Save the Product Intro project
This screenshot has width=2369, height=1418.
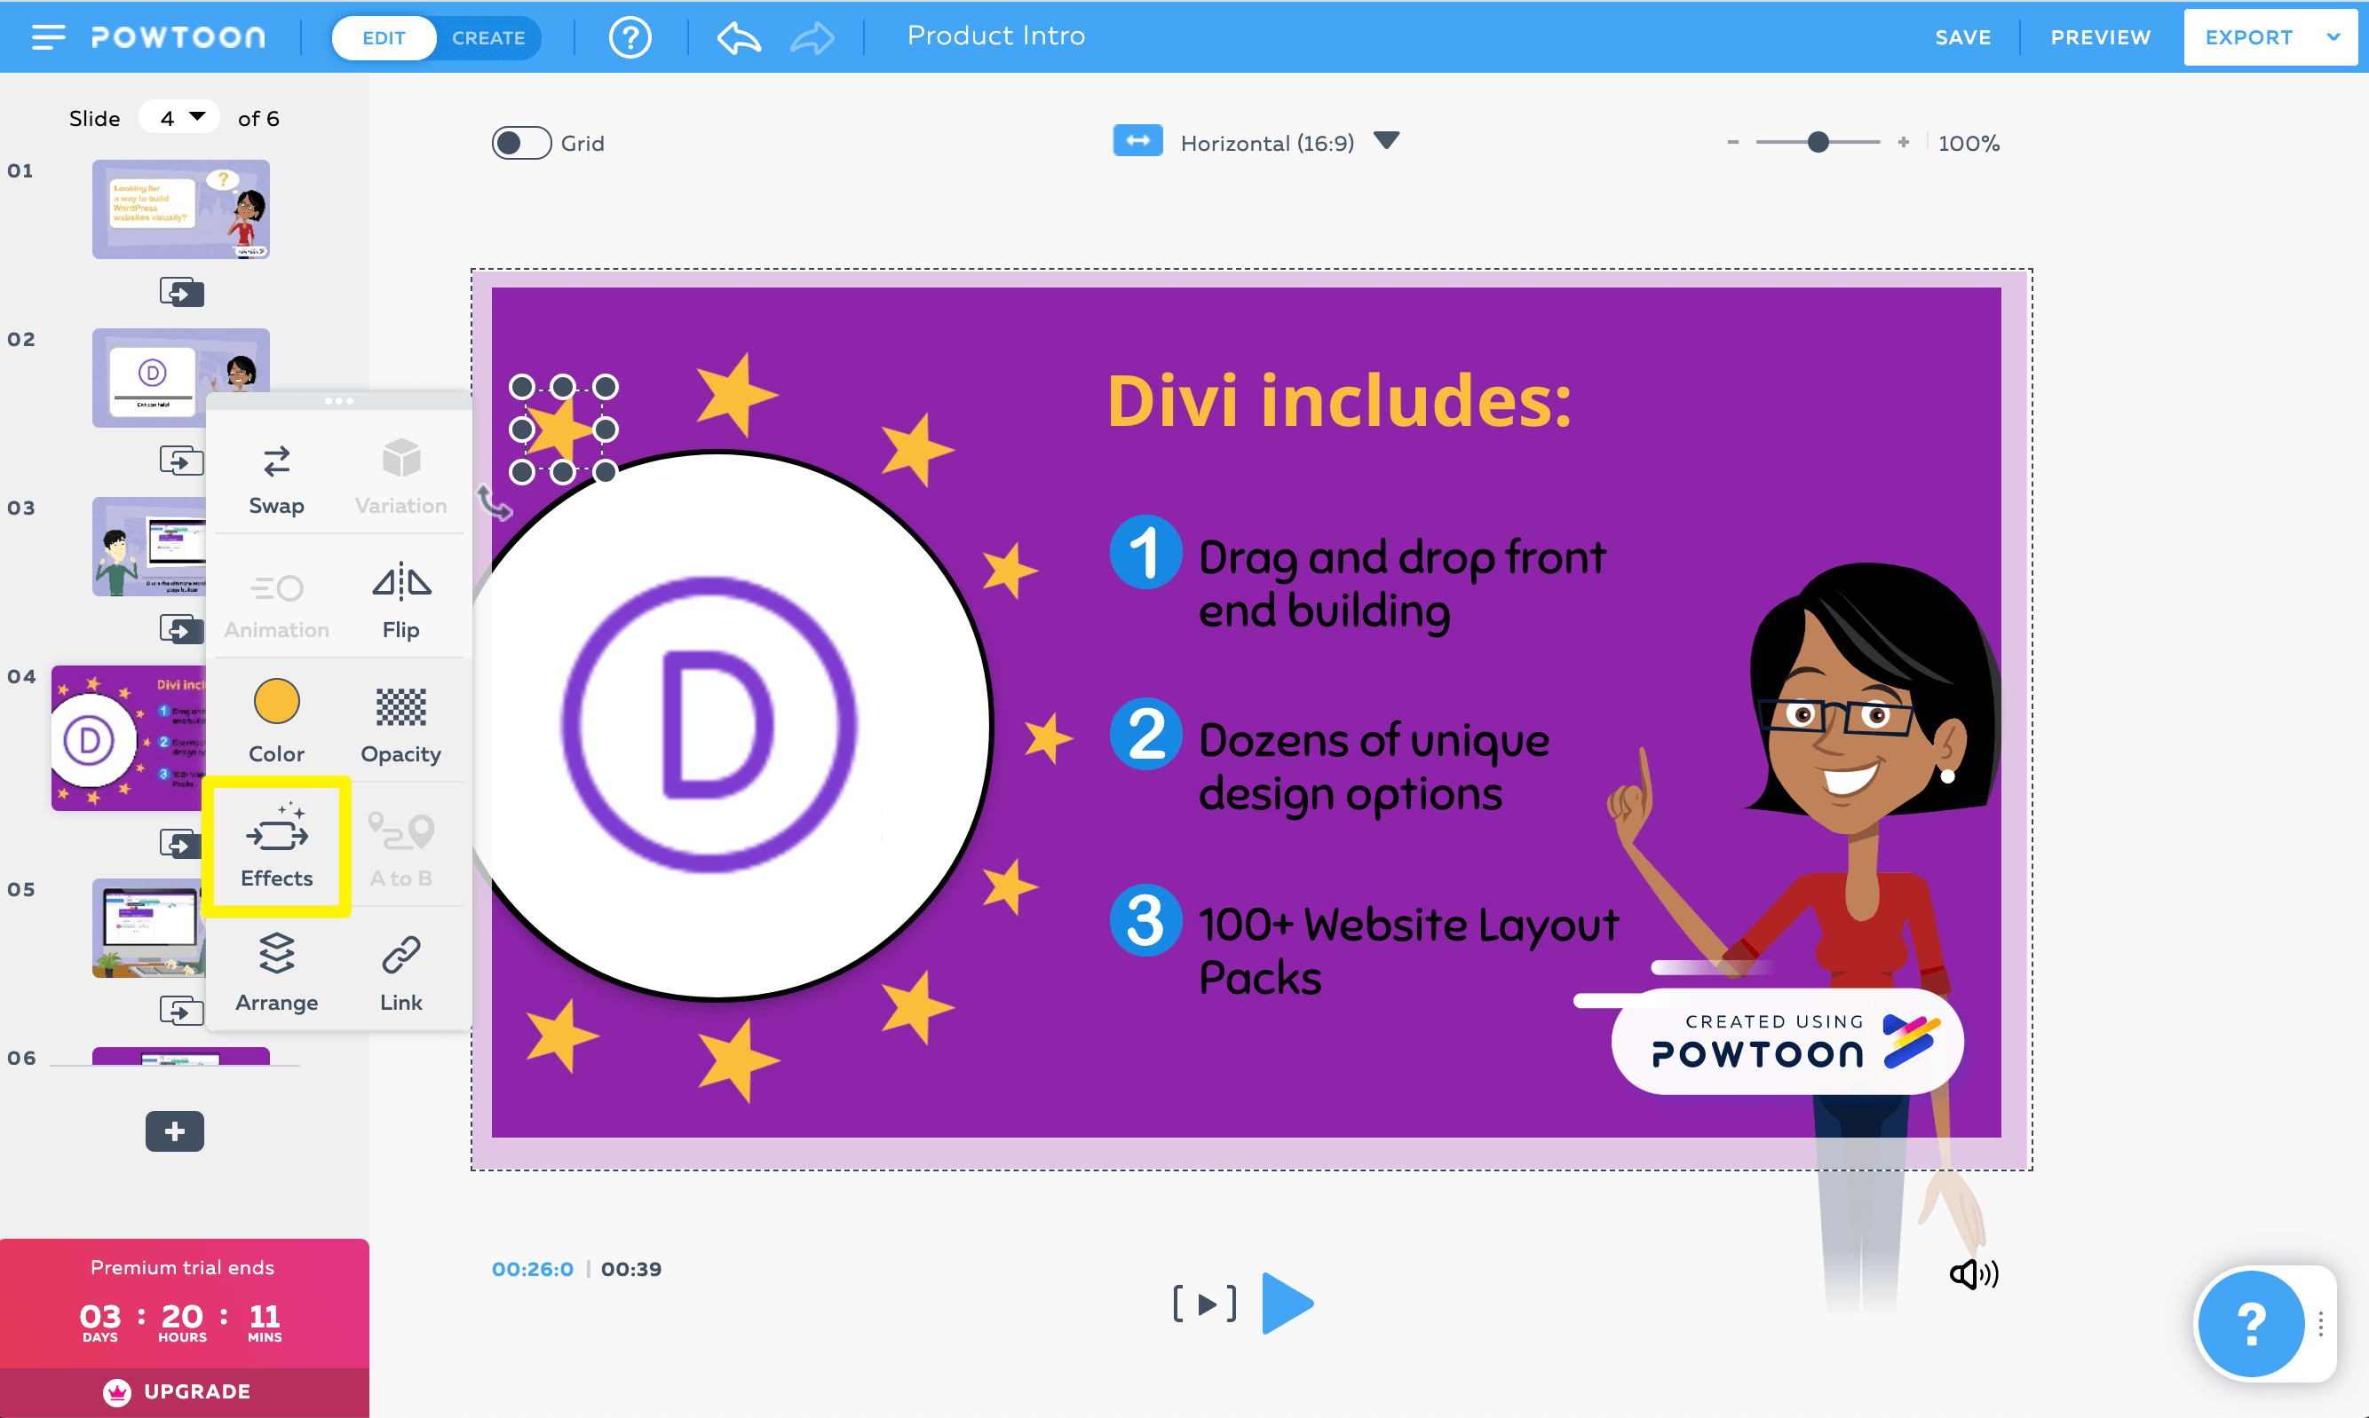click(x=1962, y=36)
